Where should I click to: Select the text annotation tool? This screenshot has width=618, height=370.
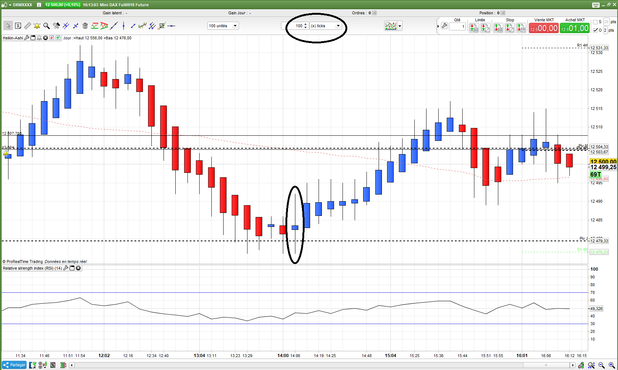tap(18, 26)
